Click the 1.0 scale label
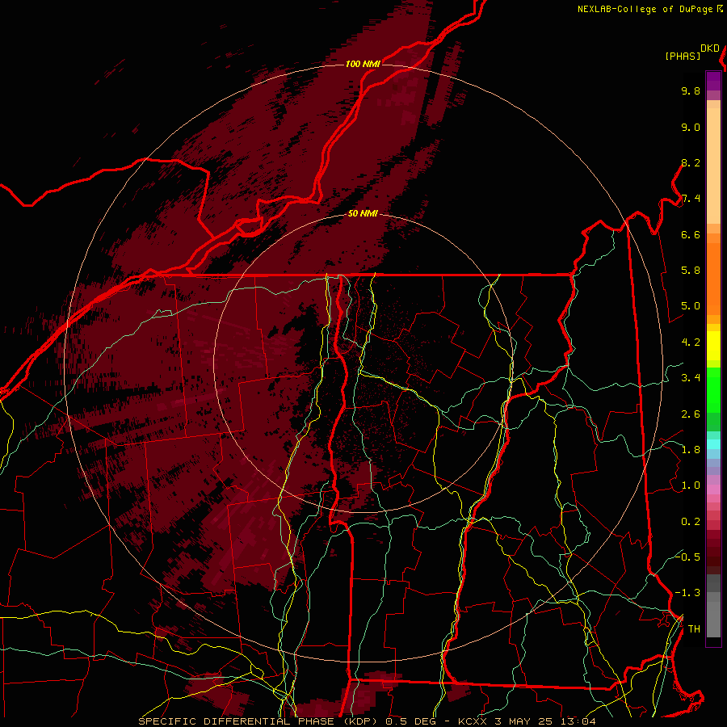 691,485
